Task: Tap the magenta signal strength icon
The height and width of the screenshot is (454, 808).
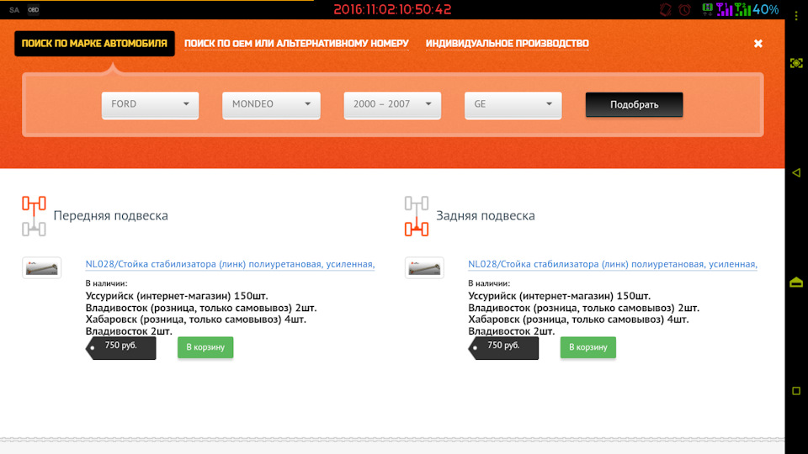Action: 725,9
